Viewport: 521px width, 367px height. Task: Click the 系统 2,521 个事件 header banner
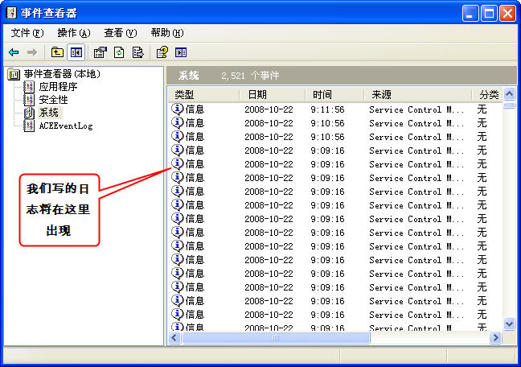pos(342,76)
